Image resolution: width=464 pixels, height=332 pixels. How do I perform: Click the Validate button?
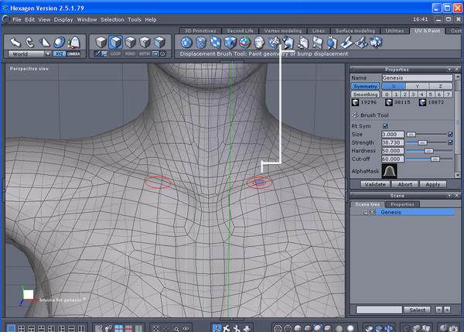click(x=374, y=184)
